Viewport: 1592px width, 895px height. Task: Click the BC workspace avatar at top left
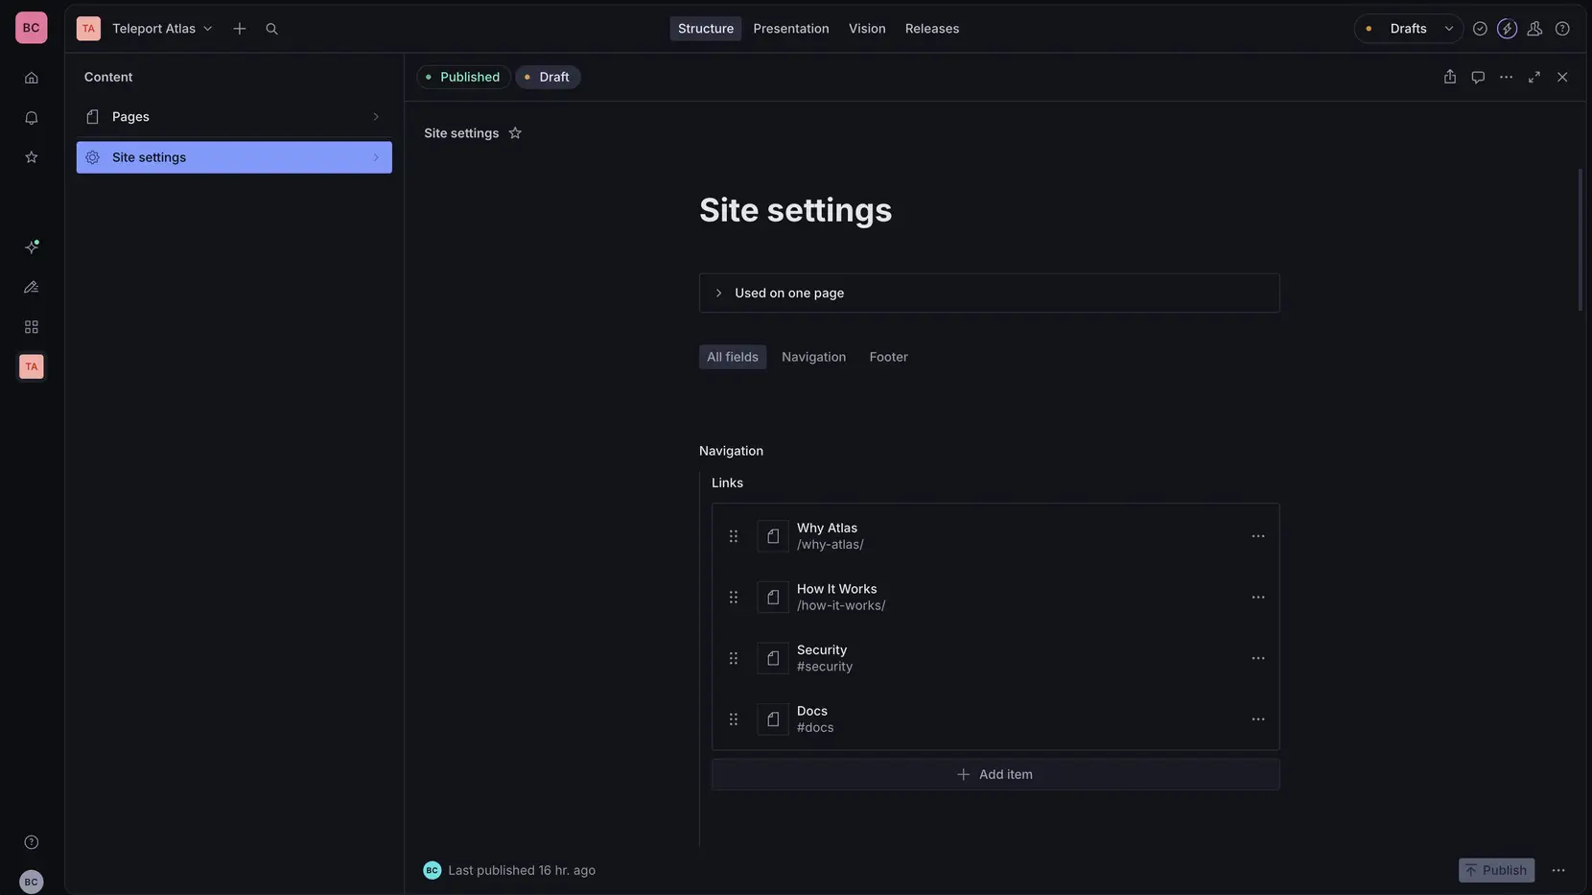click(x=32, y=28)
